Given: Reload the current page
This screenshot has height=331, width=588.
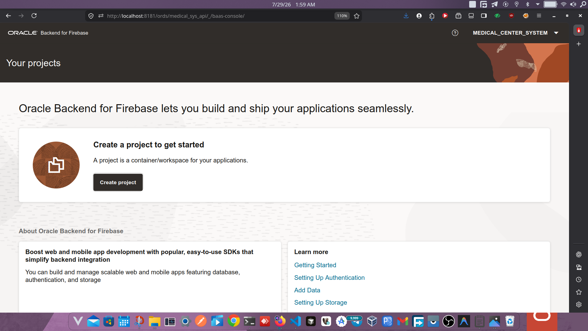Looking at the screenshot, I should [34, 16].
